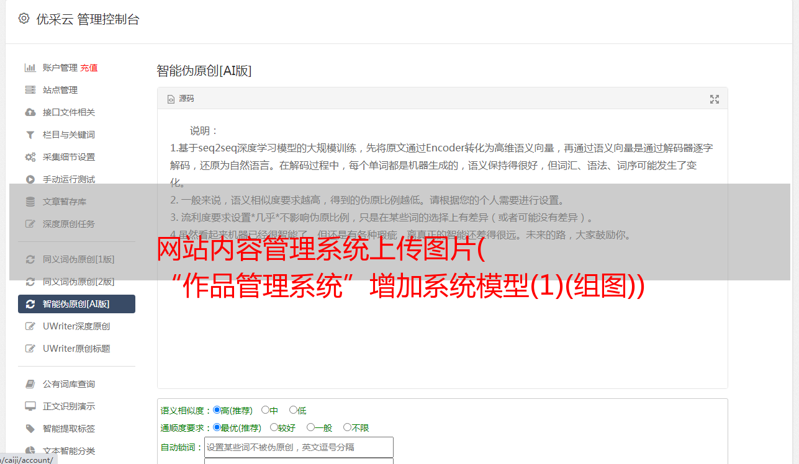This screenshot has height=464, width=799.
Task: Click the gears icon for 采集细节设置
Action: coord(30,157)
